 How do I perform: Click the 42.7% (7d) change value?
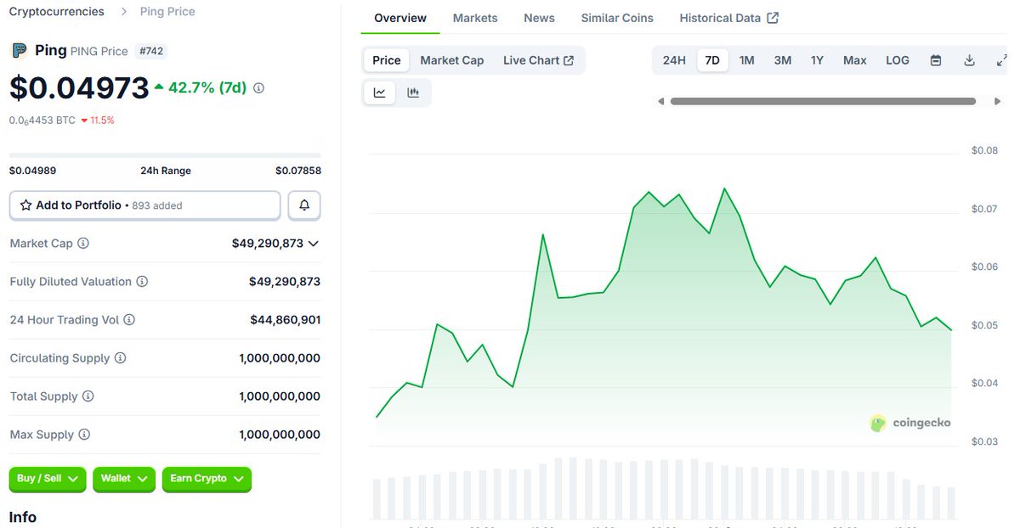[x=201, y=87]
